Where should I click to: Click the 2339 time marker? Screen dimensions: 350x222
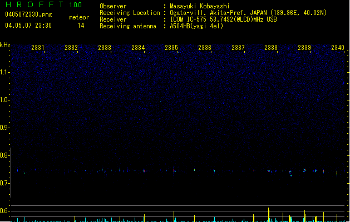coord(304,48)
